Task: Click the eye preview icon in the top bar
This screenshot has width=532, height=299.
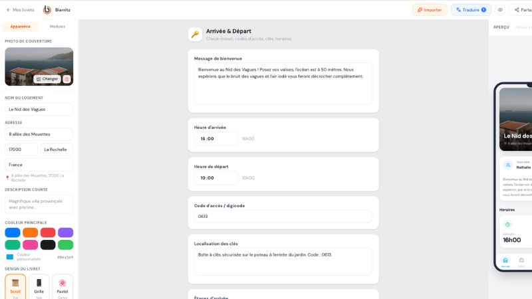Action: [500, 10]
